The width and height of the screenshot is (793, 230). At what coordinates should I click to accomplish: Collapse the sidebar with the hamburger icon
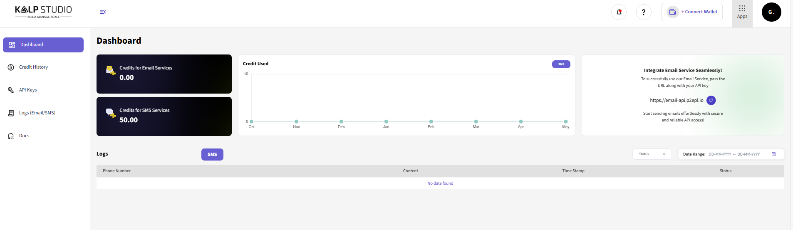[x=103, y=12]
